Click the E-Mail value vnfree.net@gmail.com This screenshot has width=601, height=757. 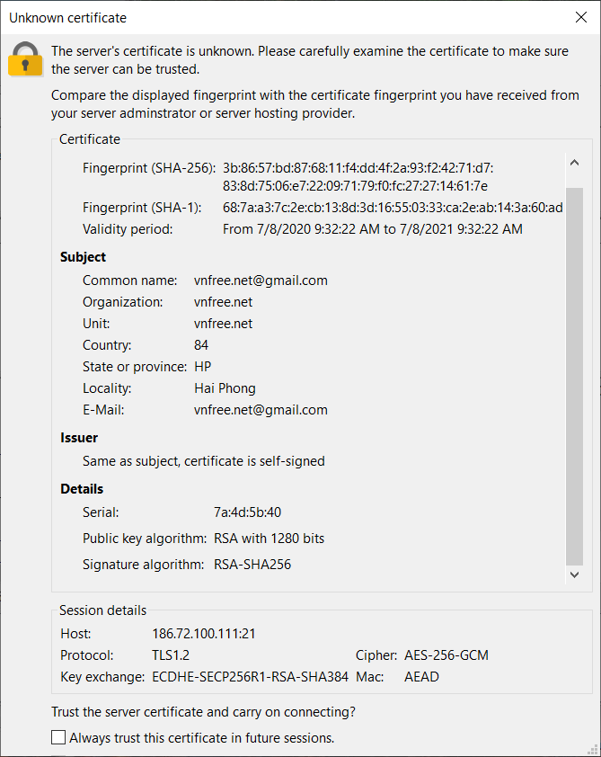pos(261,410)
